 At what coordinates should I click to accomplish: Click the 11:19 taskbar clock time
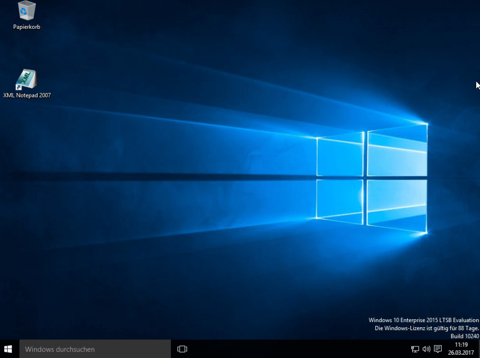(461, 345)
